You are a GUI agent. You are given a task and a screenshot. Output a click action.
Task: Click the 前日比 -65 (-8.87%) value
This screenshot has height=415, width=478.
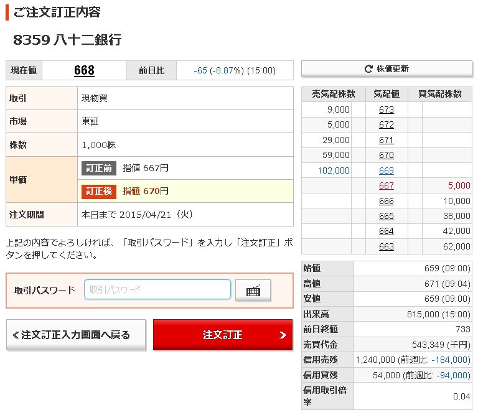point(235,70)
